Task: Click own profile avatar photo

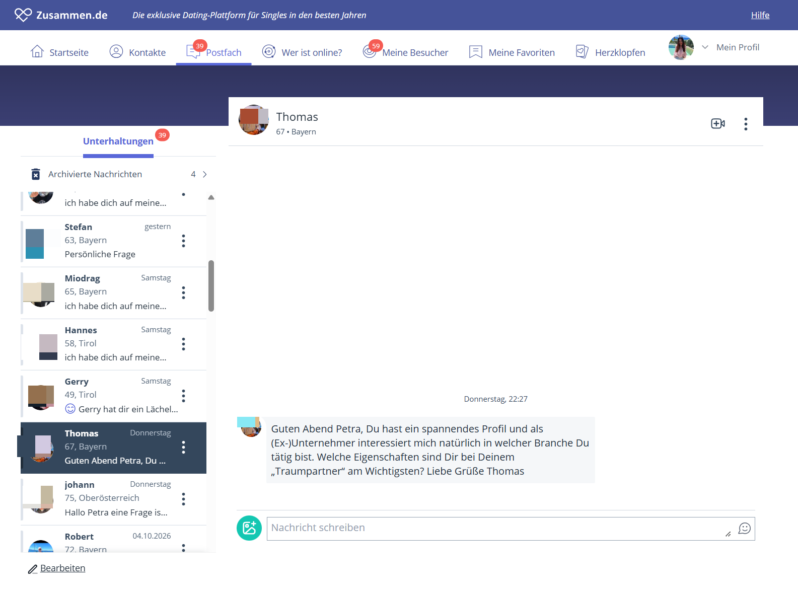Action: 681,47
